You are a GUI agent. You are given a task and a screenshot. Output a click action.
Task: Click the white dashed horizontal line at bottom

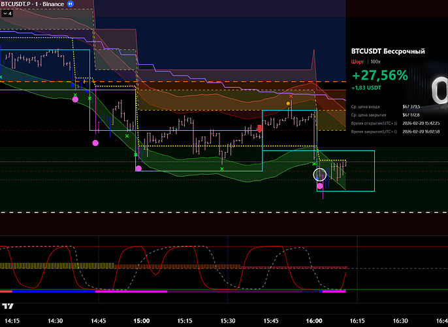point(196,213)
